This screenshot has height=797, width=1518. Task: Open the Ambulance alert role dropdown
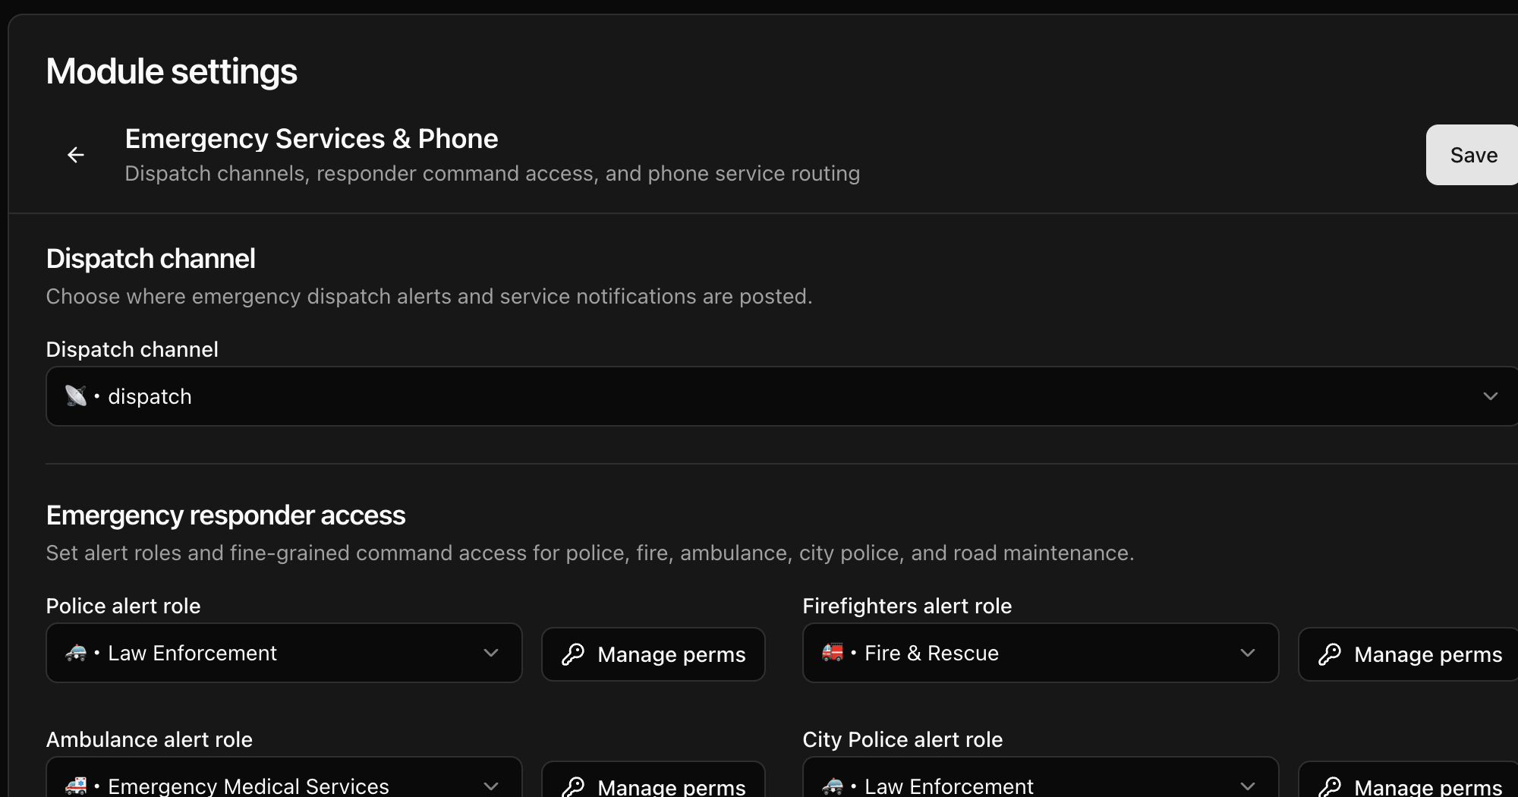point(284,777)
